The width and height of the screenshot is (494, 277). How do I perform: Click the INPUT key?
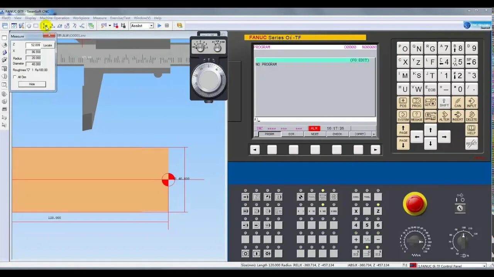coord(472,102)
